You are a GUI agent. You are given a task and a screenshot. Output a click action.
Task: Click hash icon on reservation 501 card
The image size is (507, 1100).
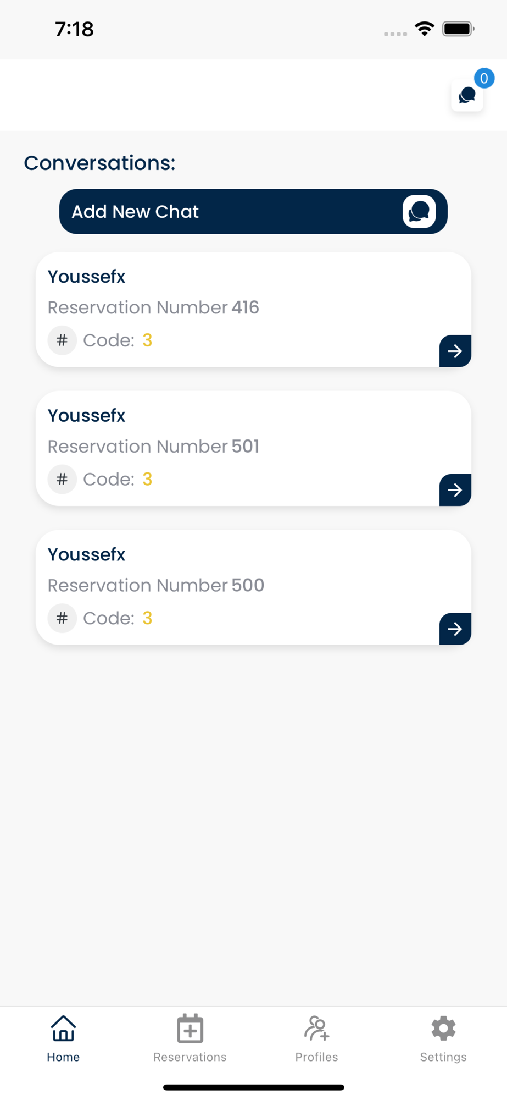[62, 479]
